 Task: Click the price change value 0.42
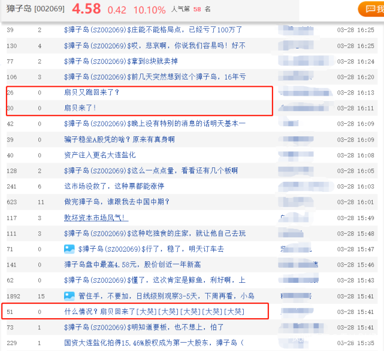117,10
